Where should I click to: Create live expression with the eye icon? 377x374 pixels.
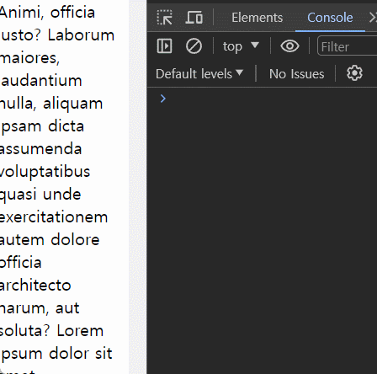(x=289, y=46)
